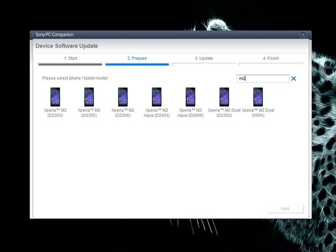Select the Xperia M2 Aqua (D2403) icon

pos(157,97)
